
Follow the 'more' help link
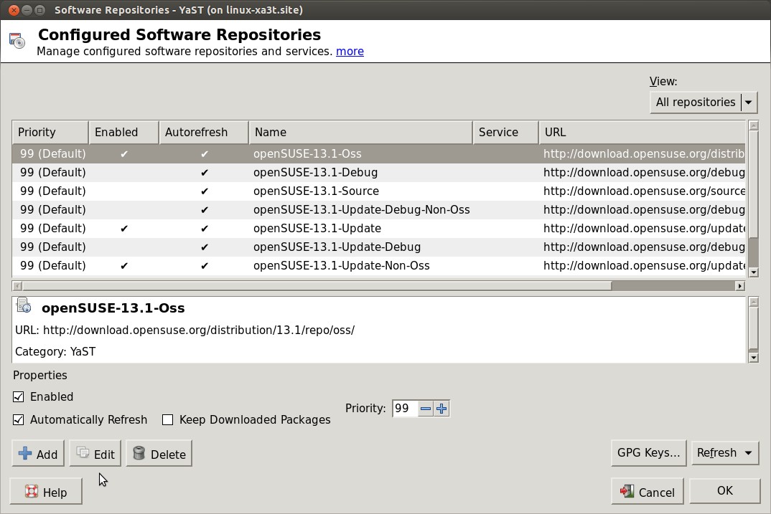pos(350,51)
